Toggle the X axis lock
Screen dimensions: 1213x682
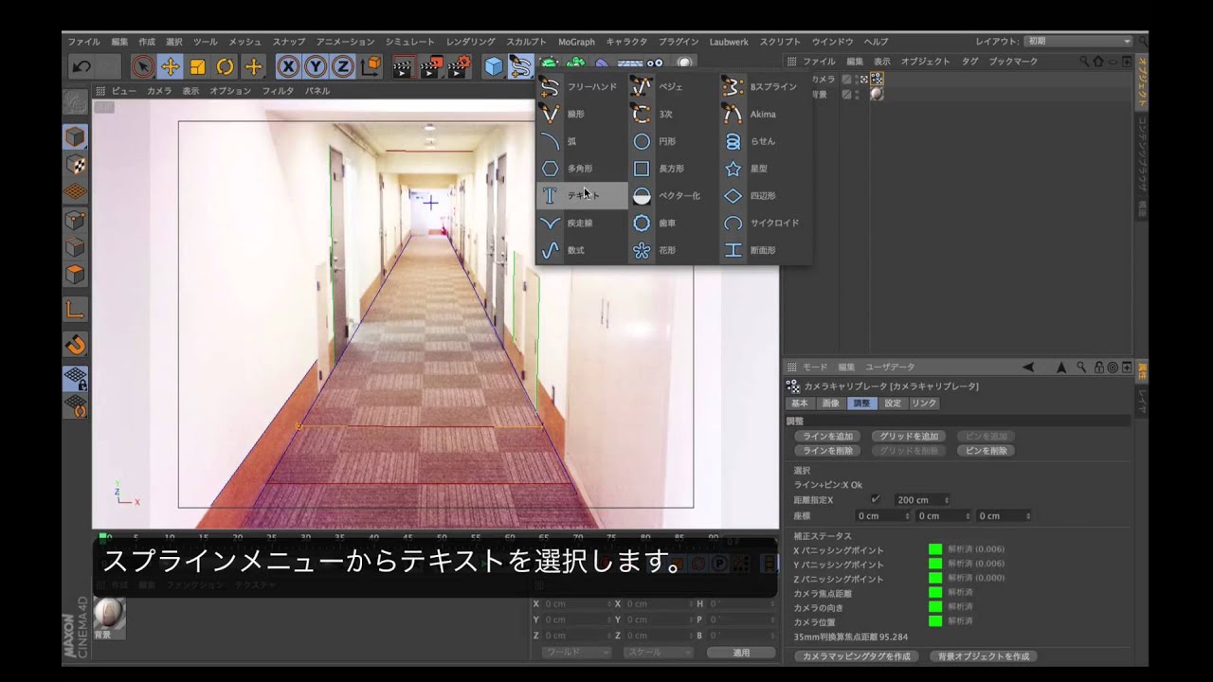[288, 66]
